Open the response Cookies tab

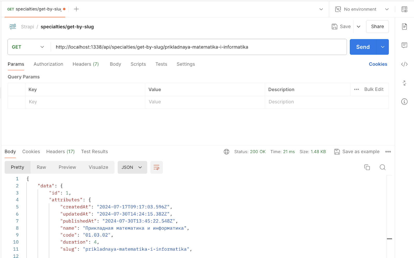(x=31, y=152)
